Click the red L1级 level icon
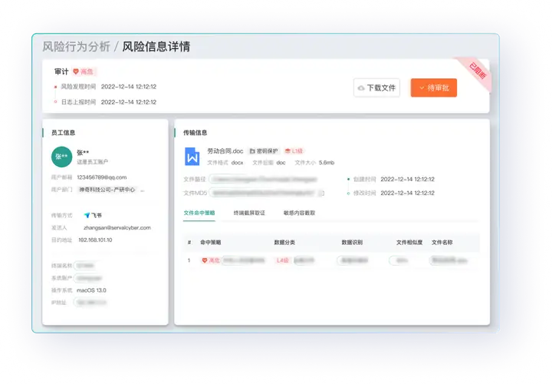Image resolution: width=552 pixels, height=384 pixels. 287,151
